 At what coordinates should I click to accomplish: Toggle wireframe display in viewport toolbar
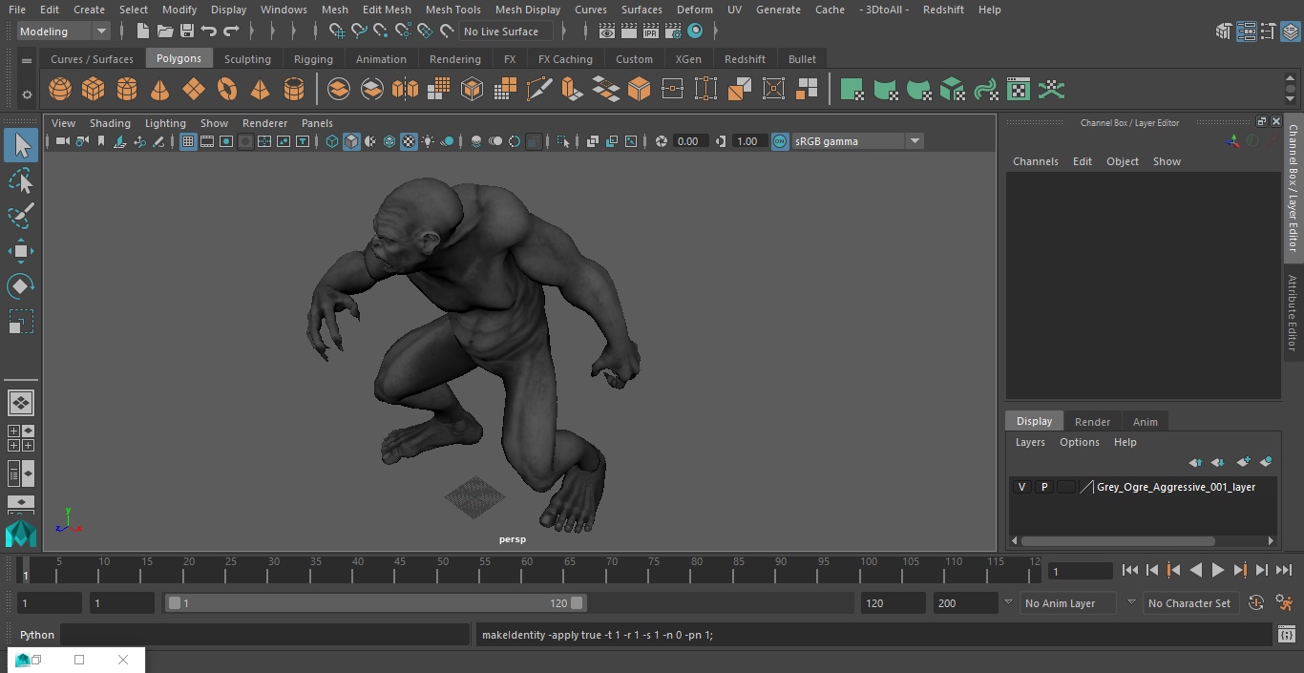(x=332, y=141)
